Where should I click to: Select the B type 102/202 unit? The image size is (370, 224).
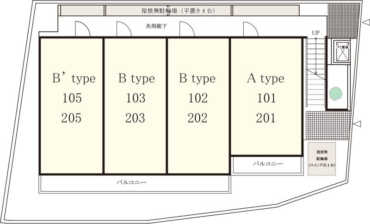click(198, 106)
